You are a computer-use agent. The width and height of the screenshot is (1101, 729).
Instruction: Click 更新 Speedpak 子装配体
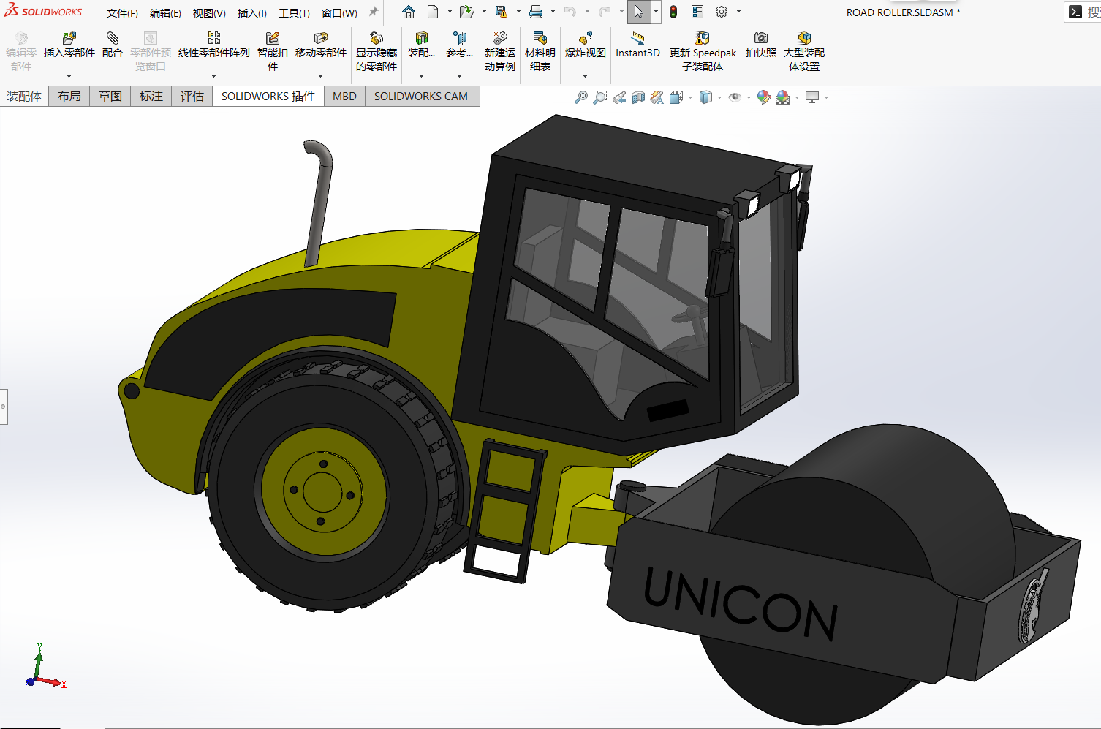click(x=703, y=51)
